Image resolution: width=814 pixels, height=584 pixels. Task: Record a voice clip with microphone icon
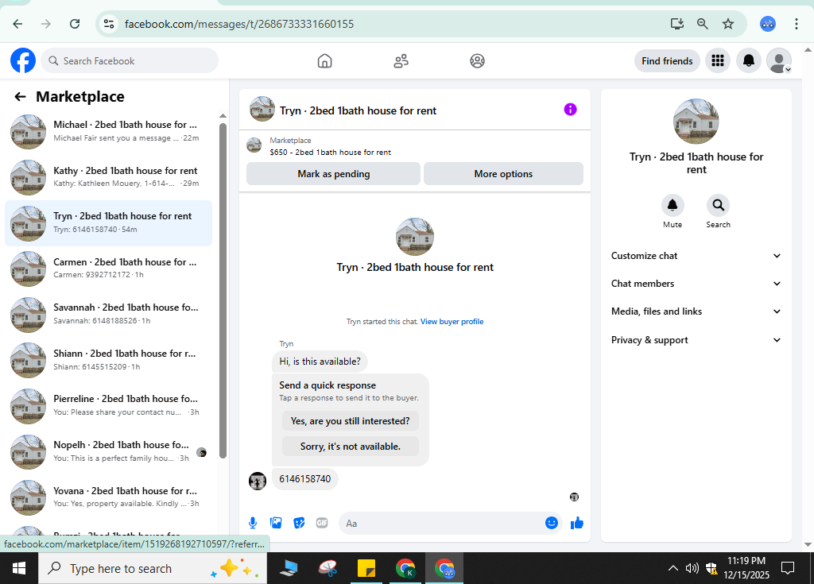coord(253,523)
